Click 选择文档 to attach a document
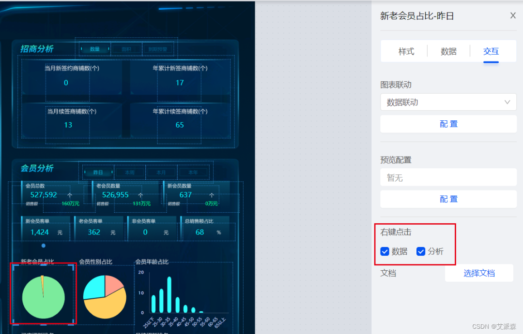The width and height of the screenshot is (523, 334). coord(479,273)
